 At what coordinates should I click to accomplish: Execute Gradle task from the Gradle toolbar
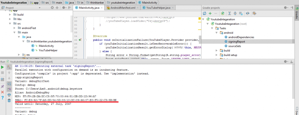(x=222, y=13)
